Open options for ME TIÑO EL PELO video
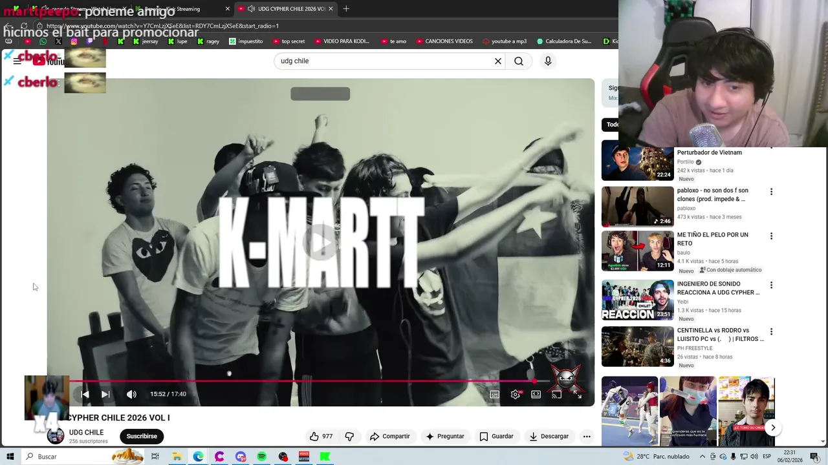 click(771, 236)
